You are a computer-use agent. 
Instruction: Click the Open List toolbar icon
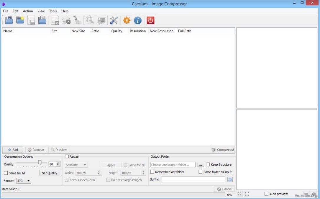pyautogui.click(x=42, y=20)
